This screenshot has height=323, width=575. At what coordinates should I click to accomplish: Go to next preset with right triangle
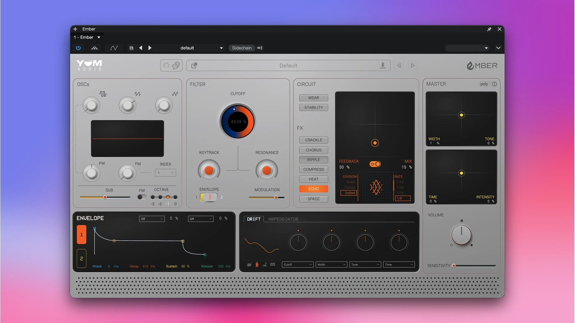point(413,65)
